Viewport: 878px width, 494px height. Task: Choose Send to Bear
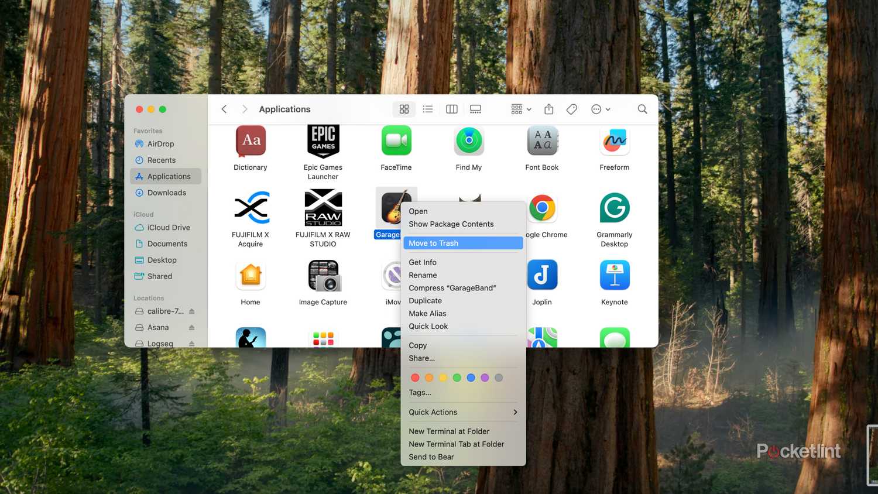[x=463, y=457]
